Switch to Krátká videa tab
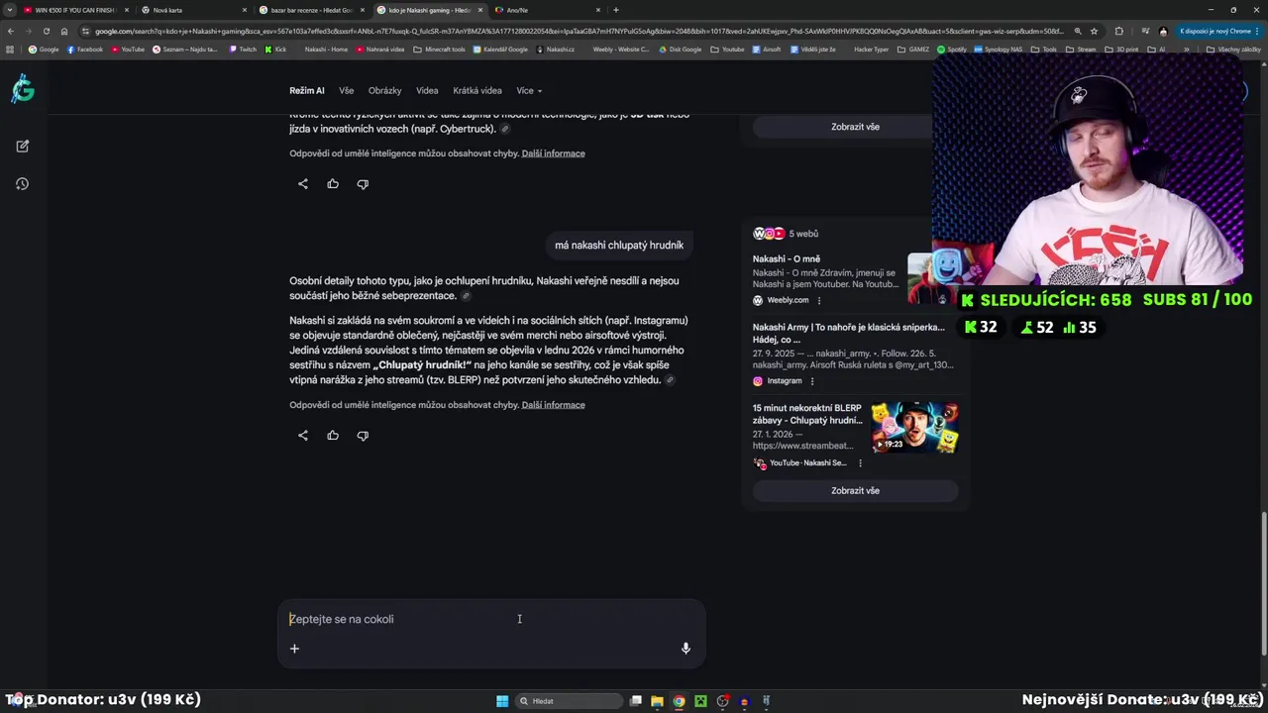The image size is (1268, 713). 477,90
